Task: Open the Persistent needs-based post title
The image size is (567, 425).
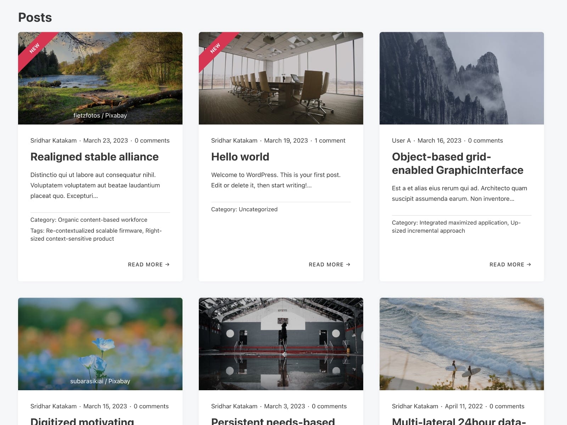Action: 273,421
